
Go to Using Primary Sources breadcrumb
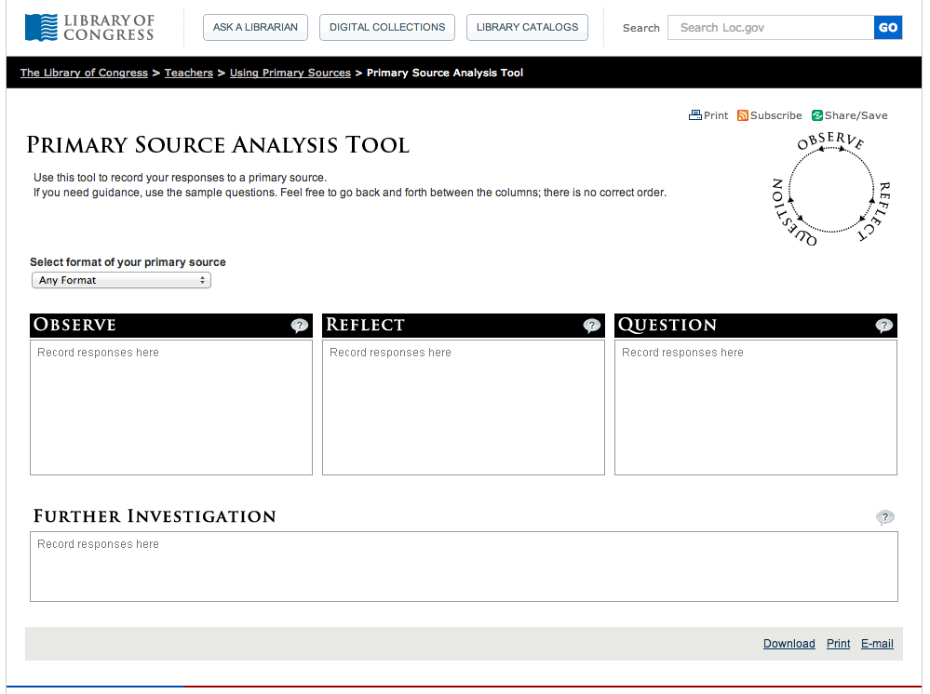(x=290, y=73)
